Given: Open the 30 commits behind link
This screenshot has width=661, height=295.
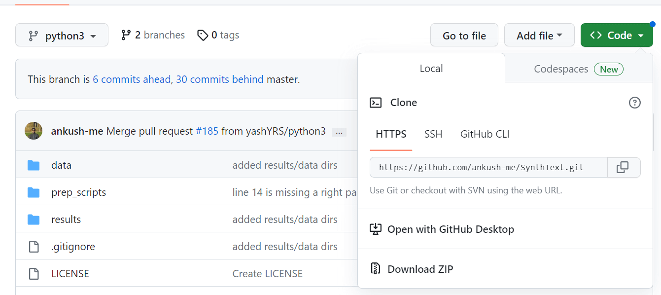Looking at the screenshot, I should [220, 79].
